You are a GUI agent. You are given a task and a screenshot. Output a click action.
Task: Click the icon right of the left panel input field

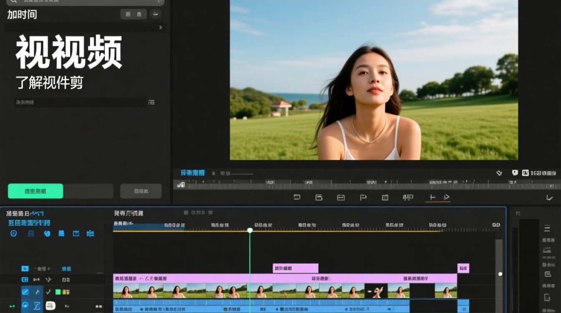pyautogui.click(x=152, y=102)
